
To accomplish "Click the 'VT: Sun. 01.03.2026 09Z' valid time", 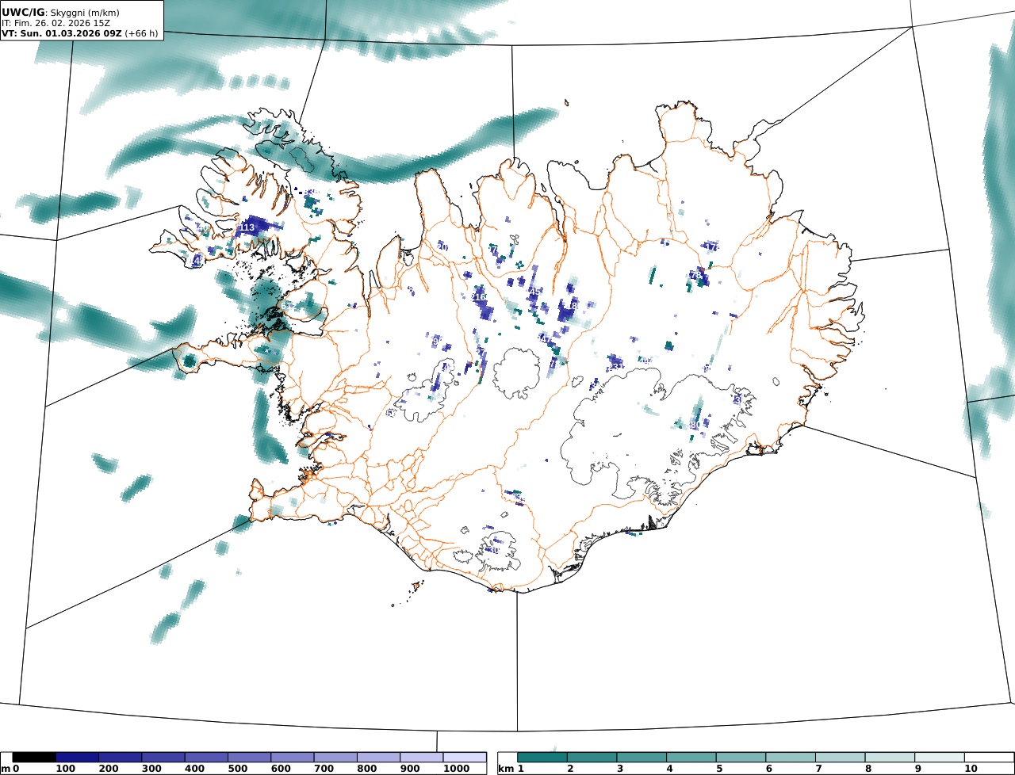I will click(62, 34).
